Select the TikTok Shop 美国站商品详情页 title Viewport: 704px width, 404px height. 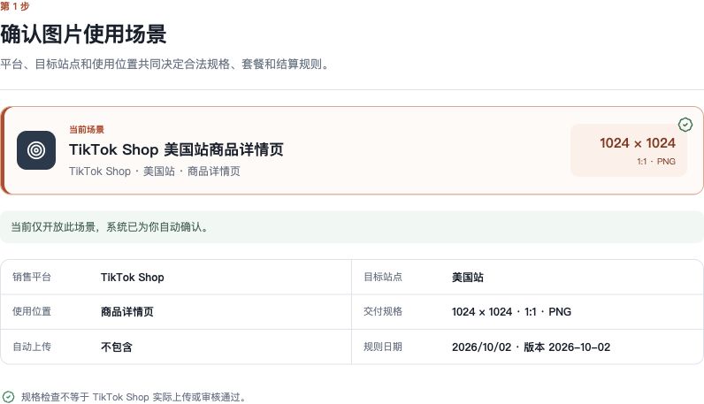[x=176, y=149]
